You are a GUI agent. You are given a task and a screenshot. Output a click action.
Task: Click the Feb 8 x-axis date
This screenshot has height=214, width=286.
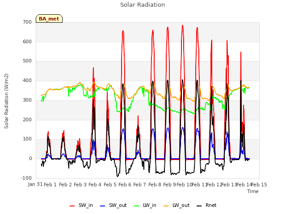click(155, 185)
